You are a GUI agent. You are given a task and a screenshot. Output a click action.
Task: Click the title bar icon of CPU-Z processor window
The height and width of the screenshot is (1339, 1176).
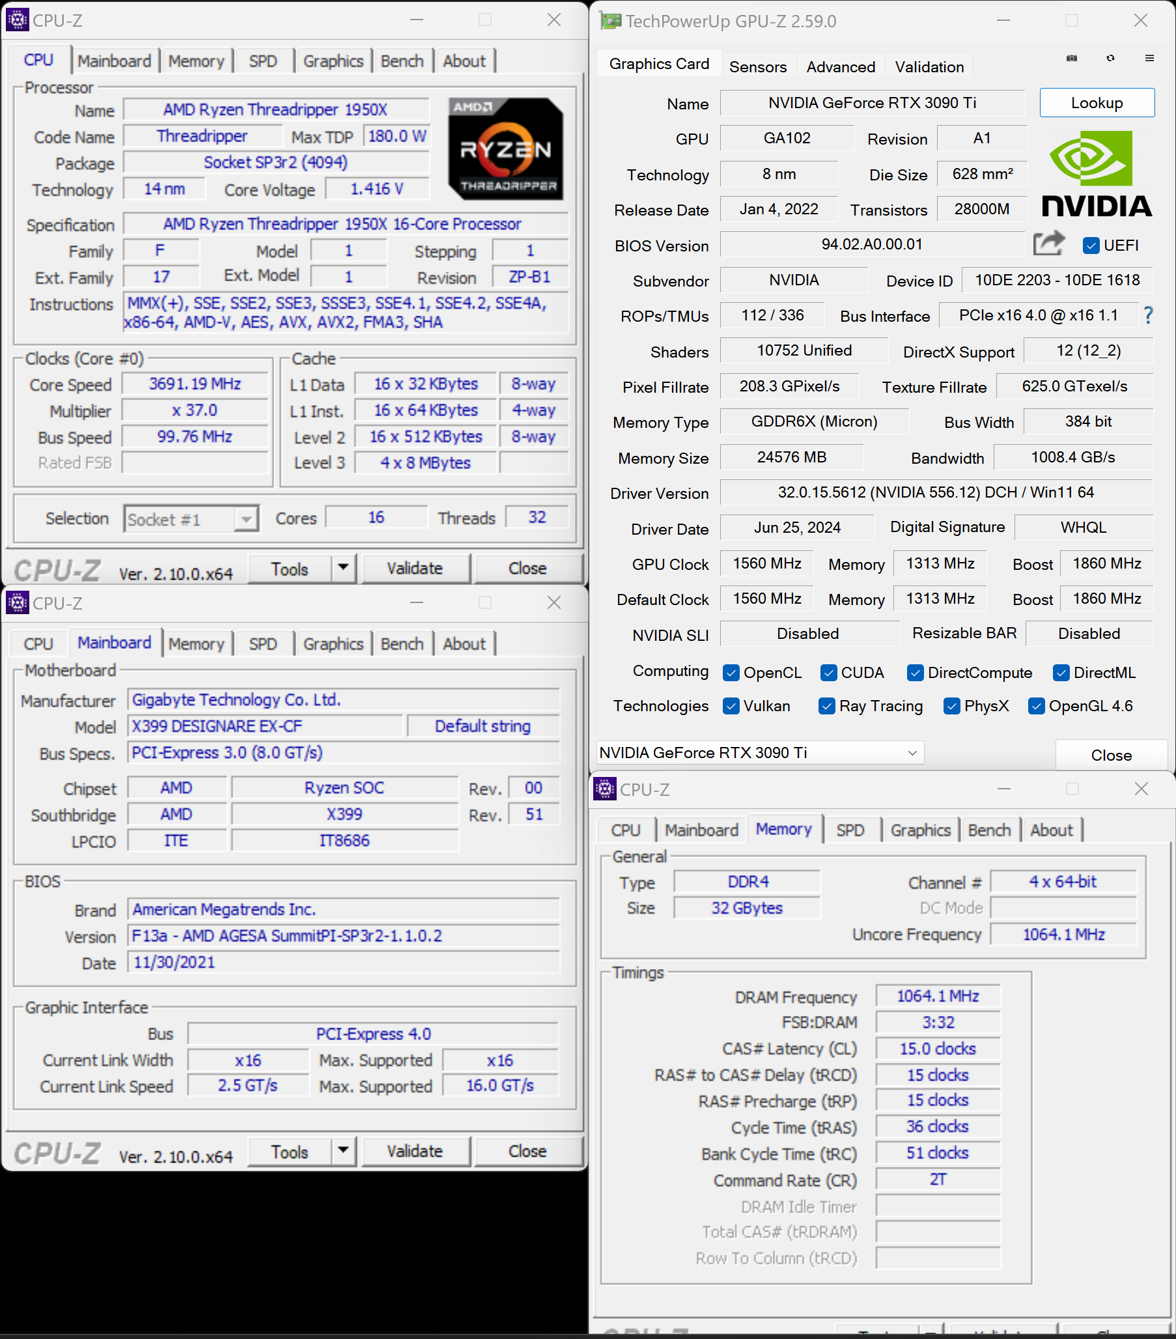(x=17, y=20)
